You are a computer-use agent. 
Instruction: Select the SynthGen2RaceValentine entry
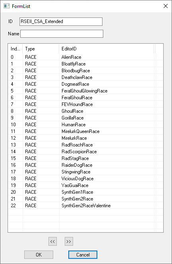point(86,205)
